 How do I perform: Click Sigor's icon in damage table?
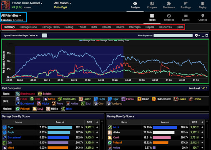click(x=5, y=127)
